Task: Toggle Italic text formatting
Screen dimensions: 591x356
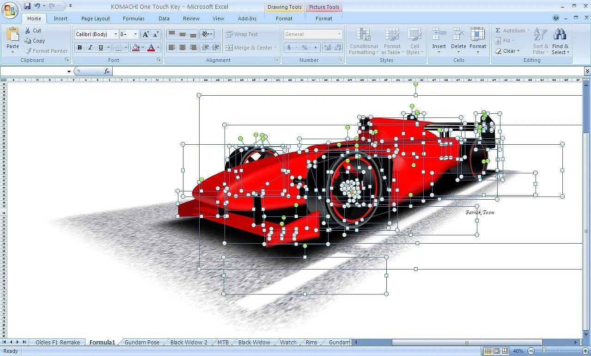Action: coord(90,48)
